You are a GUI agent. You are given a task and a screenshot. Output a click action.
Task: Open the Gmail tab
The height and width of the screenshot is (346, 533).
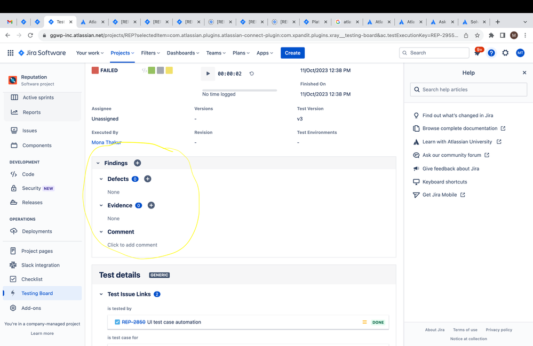click(10, 22)
